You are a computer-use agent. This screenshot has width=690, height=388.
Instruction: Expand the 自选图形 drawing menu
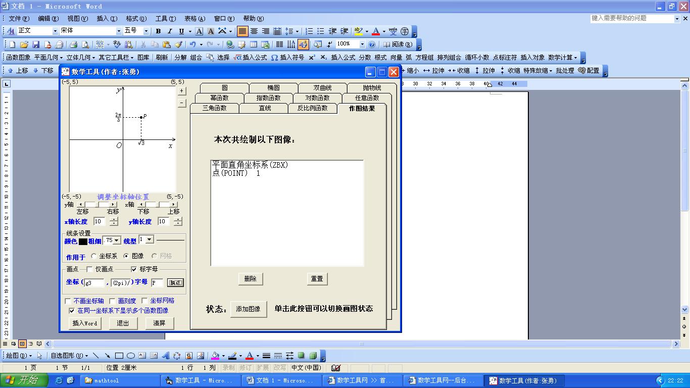tap(69, 356)
